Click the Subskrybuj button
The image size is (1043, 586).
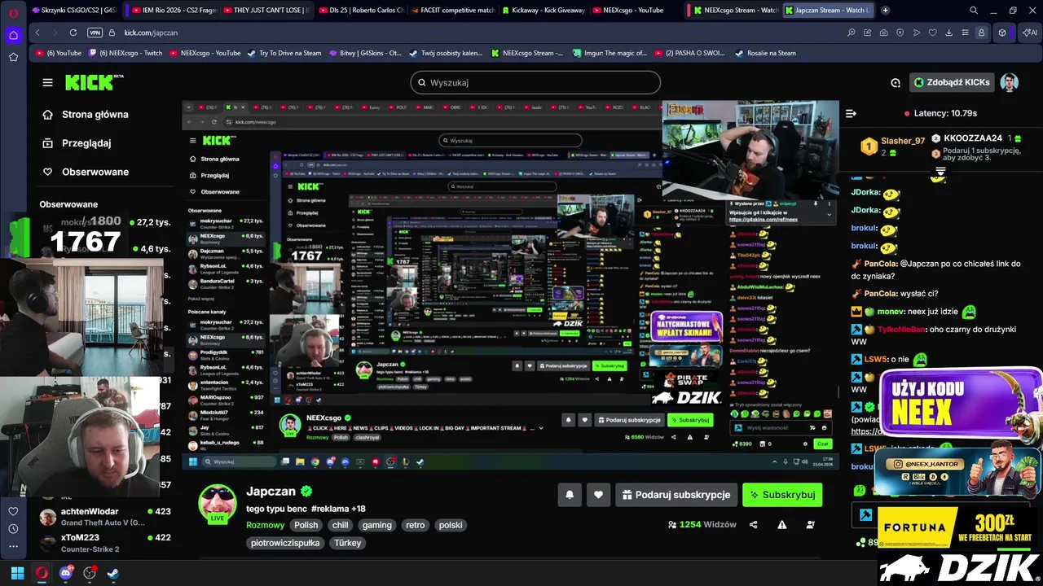point(782,494)
